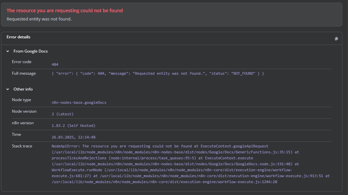This screenshot has height=195, width=348.
Task: Click the Full message row label
Action: 24,73
